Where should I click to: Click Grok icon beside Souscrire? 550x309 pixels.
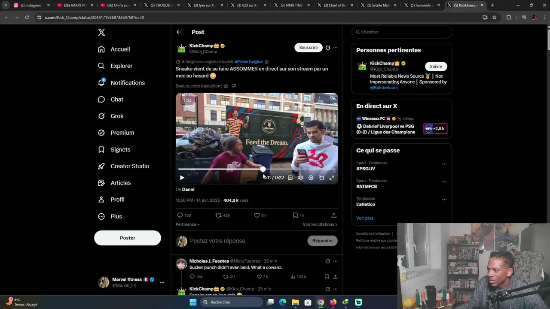pos(328,48)
